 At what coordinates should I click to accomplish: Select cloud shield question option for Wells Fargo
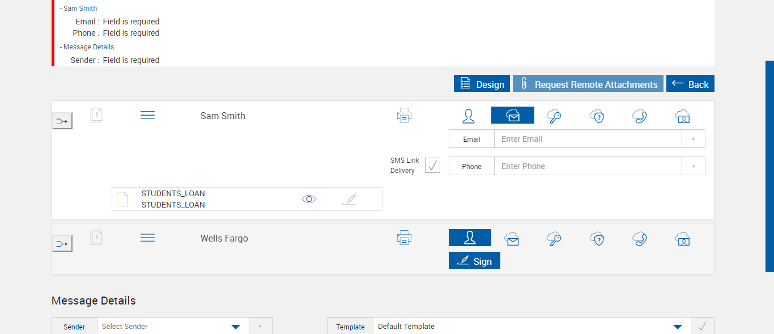tap(597, 239)
